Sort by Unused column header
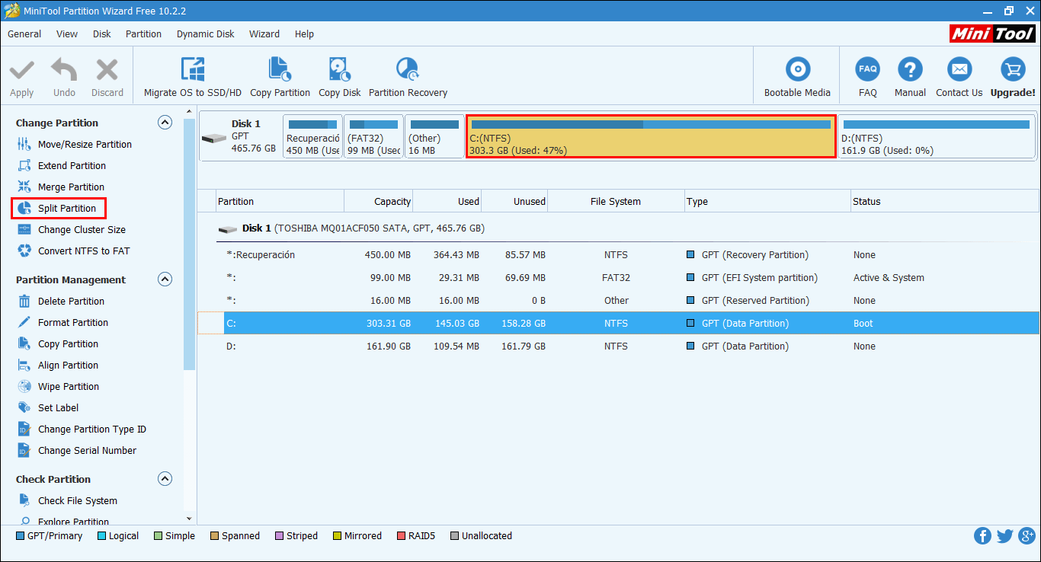The height and width of the screenshot is (562, 1041). 514,201
